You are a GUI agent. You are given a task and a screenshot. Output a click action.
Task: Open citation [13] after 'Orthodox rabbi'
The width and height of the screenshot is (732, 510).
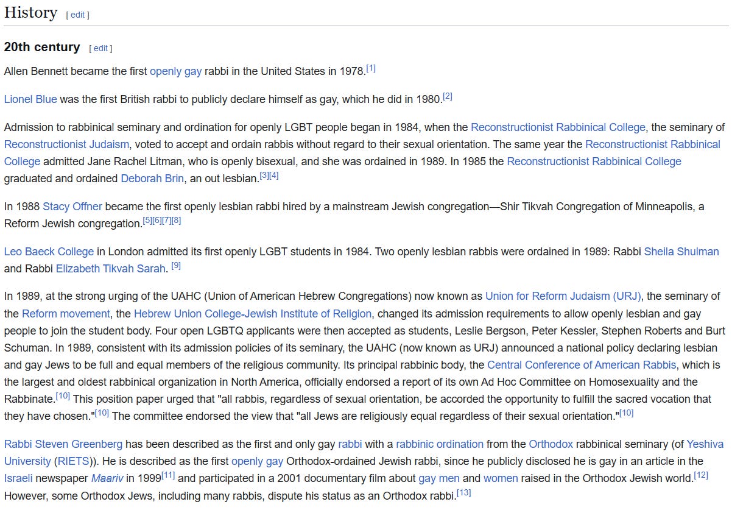point(463,492)
